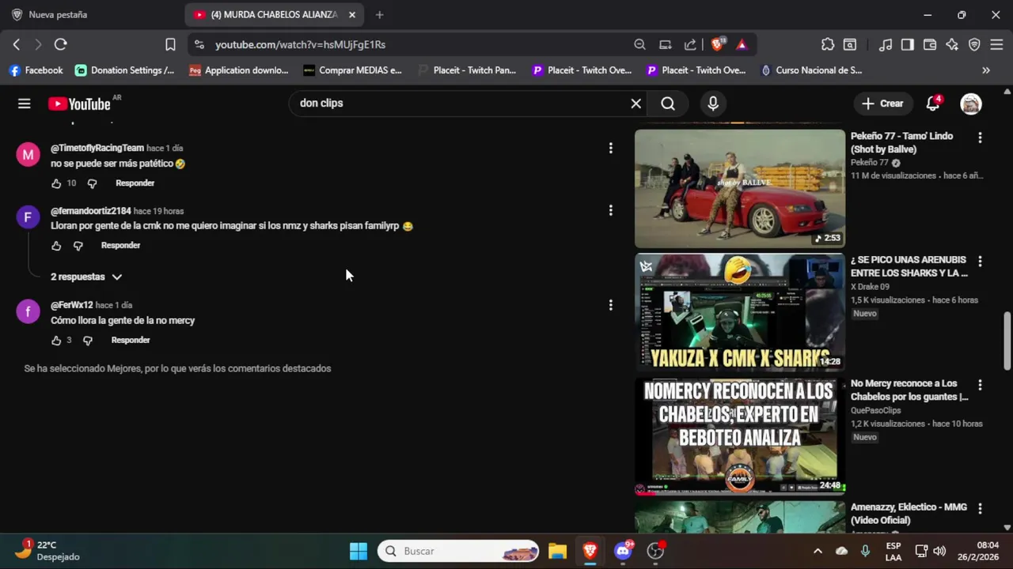Open more options for Pekeño 77 video
The width and height of the screenshot is (1013, 569).
coord(980,138)
